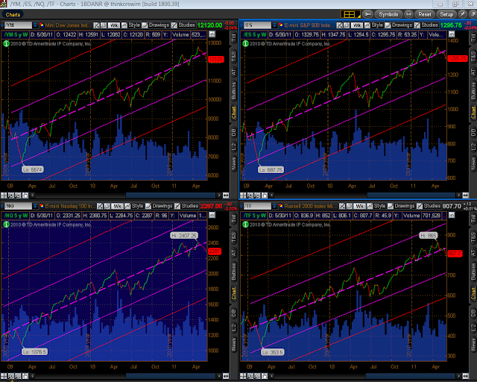Click the Hi: 2407.25 label on /NQ chart
477x382 pixels.
pyautogui.click(x=184, y=236)
